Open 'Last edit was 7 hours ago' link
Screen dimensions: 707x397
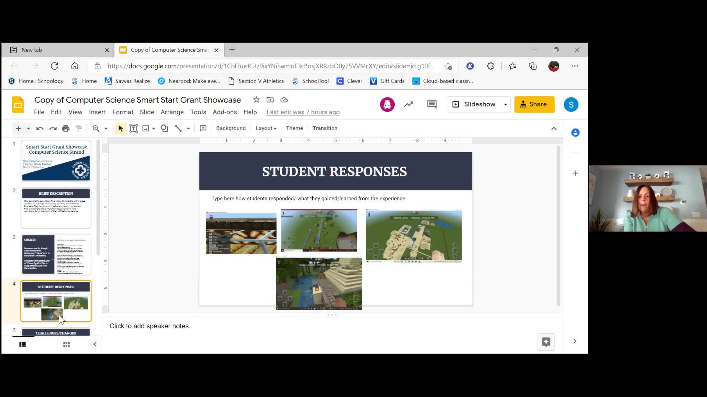click(x=303, y=112)
